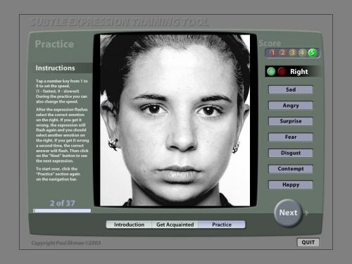Click score indicator number 1
The height and width of the screenshot is (264, 352).
(x=273, y=53)
